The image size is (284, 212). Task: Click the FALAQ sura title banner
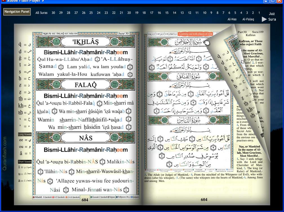pyautogui.click(x=85, y=85)
